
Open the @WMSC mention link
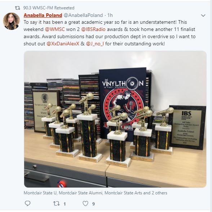point(55,30)
